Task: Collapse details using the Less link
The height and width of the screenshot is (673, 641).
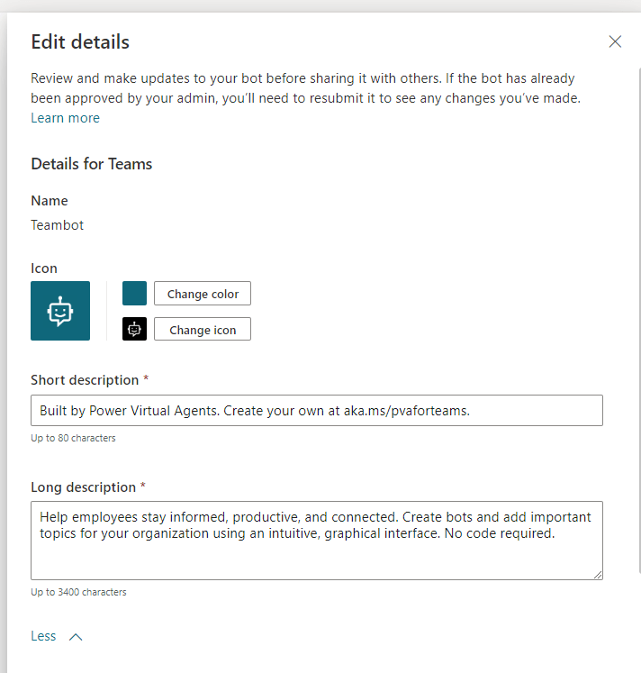Action: (43, 636)
